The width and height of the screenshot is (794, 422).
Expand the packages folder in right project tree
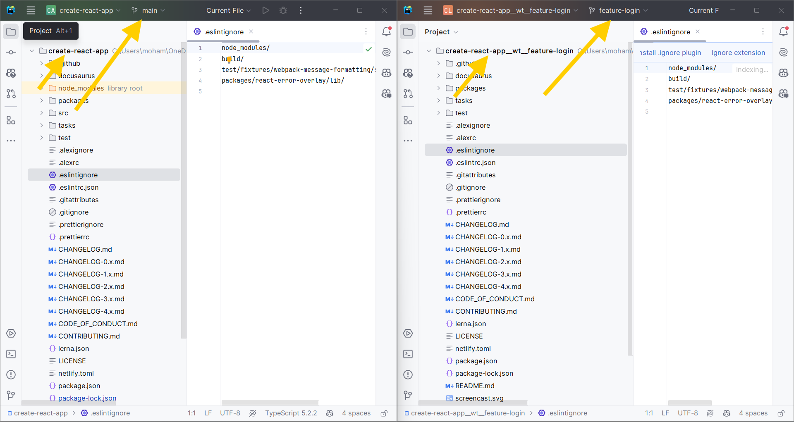(438, 88)
